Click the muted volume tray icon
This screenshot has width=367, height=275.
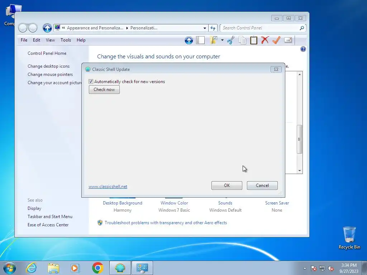[x=331, y=268]
